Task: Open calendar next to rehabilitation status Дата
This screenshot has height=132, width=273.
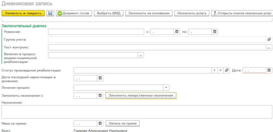Action: coord(269,70)
